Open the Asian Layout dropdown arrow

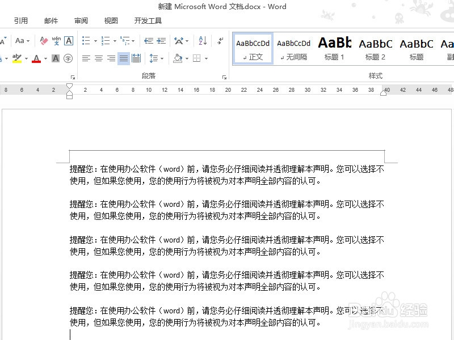pos(187,41)
